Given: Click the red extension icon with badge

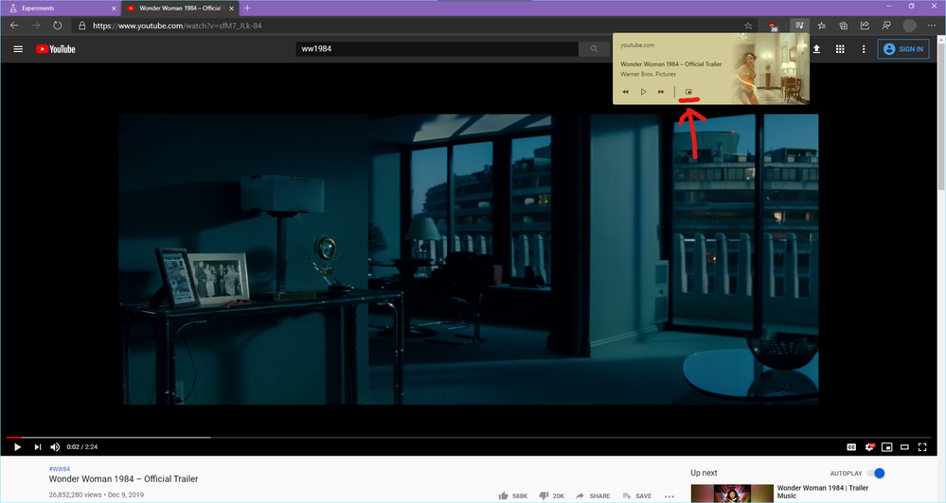Looking at the screenshot, I should pos(773,26).
